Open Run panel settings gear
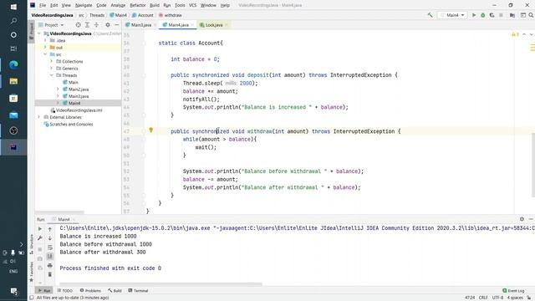 pyautogui.click(x=522, y=219)
